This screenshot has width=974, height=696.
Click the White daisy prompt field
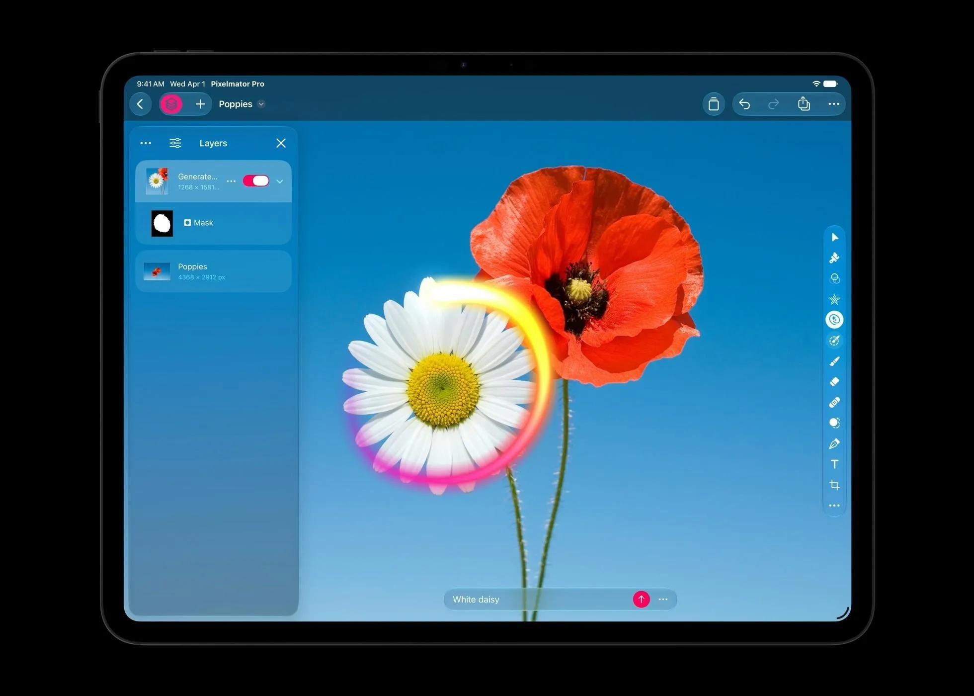click(x=539, y=600)
